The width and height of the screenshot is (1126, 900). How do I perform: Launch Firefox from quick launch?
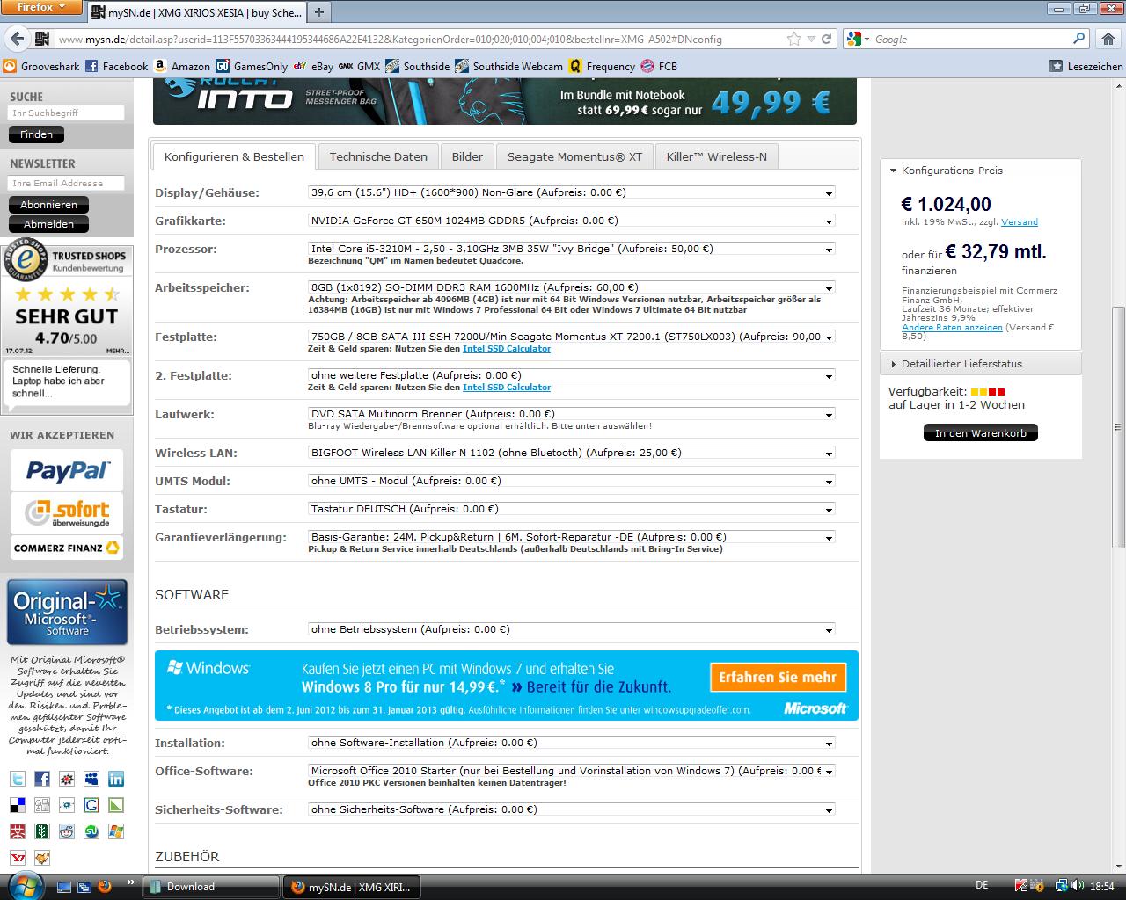(104, 886)
